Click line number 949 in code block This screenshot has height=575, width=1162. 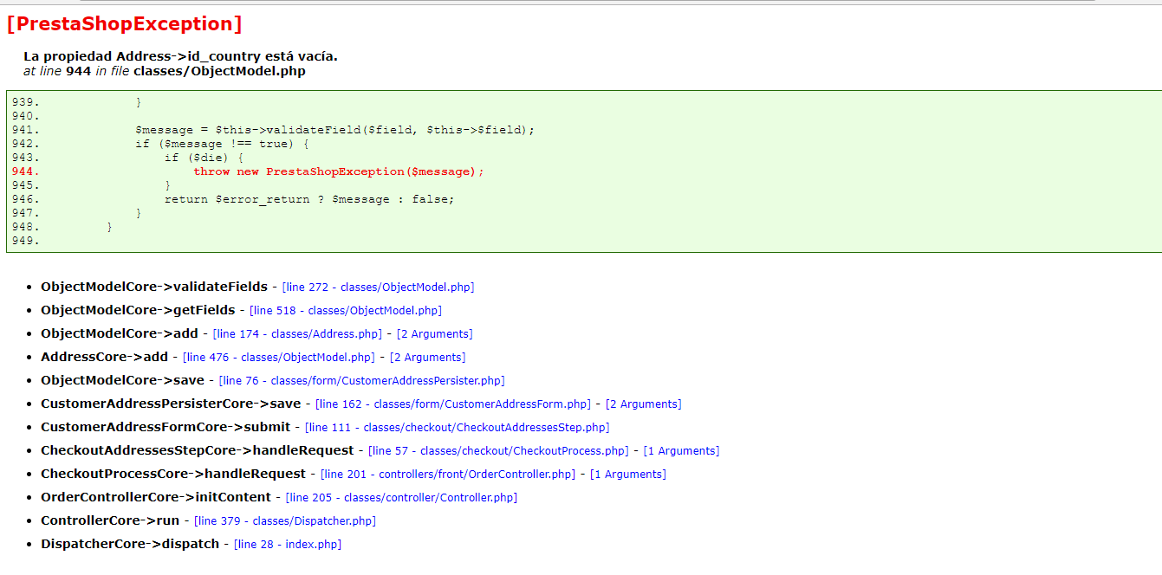[x=26, y=241]
